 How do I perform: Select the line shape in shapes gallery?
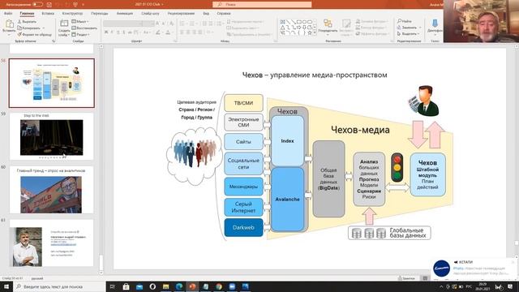(x=288, y=22)
